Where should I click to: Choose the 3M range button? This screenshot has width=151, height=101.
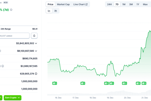tap(131, 4)
